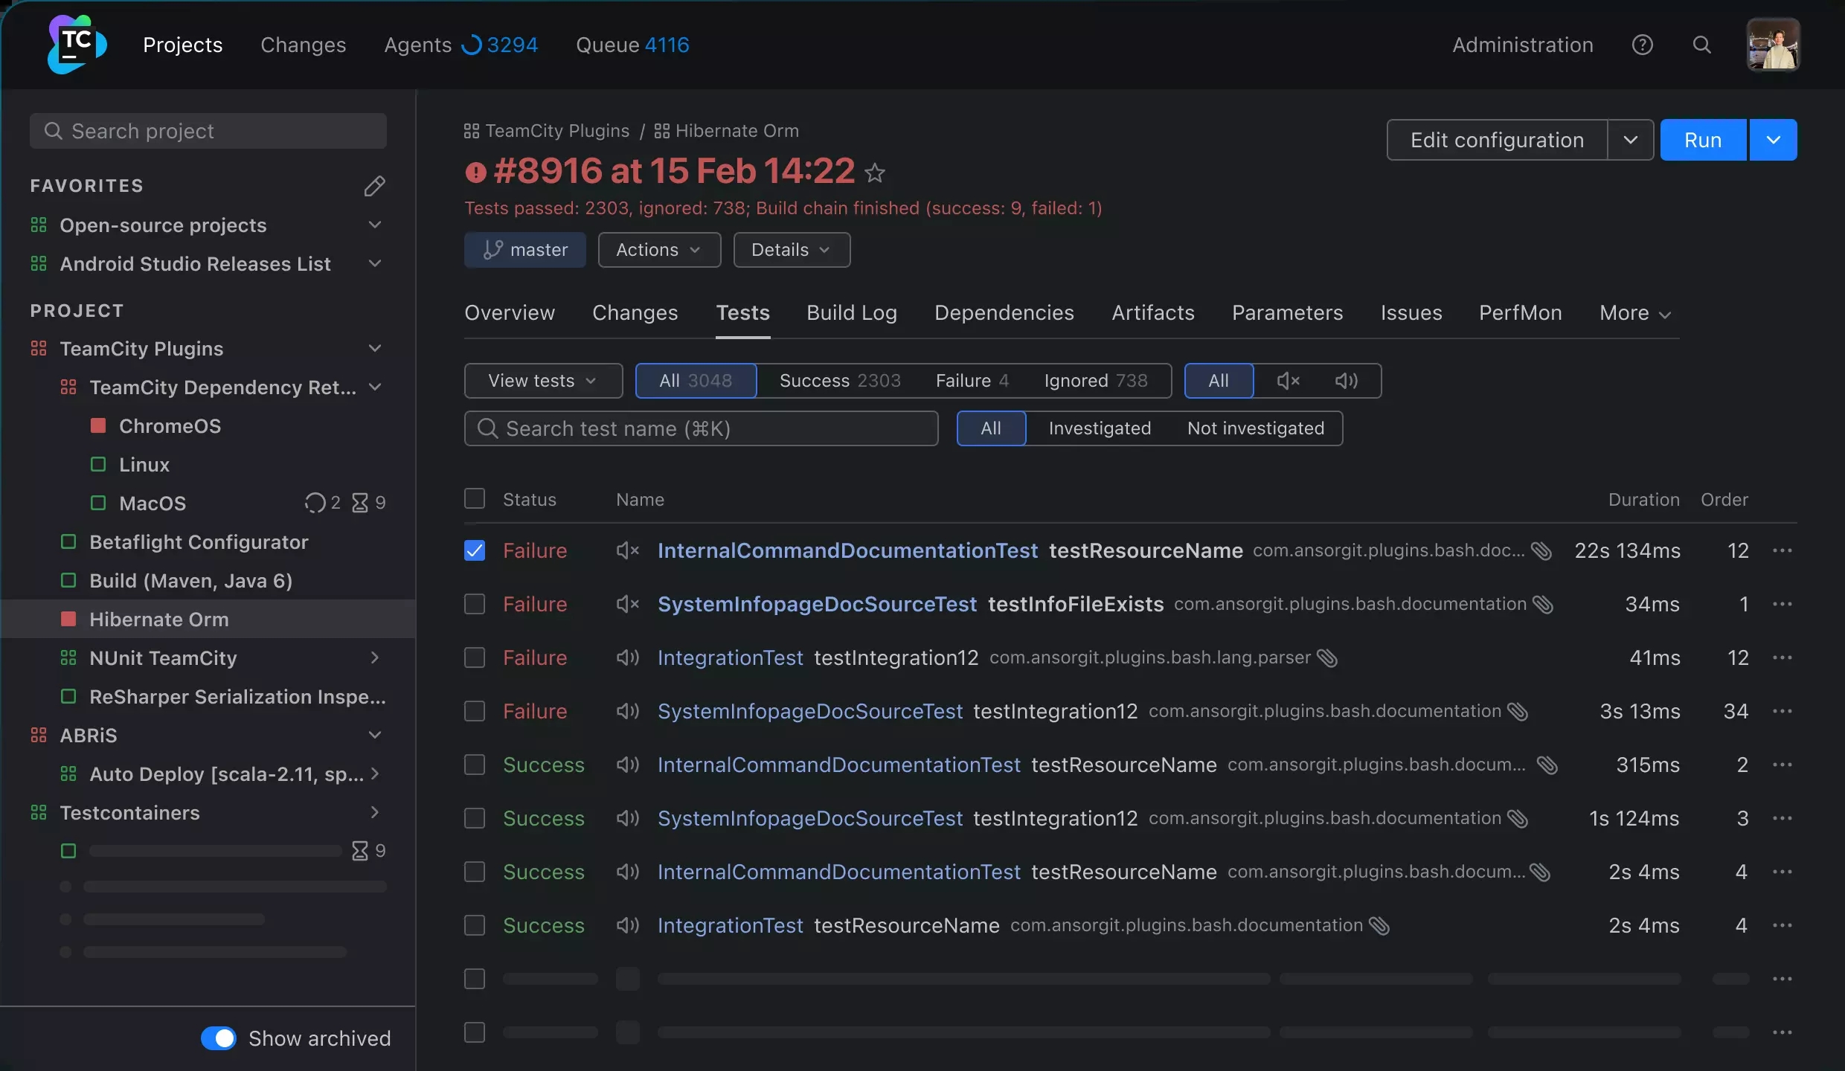Toggle the Show archived switch
This screenshot has height=1071, width=1845.
click(218, 1038)
